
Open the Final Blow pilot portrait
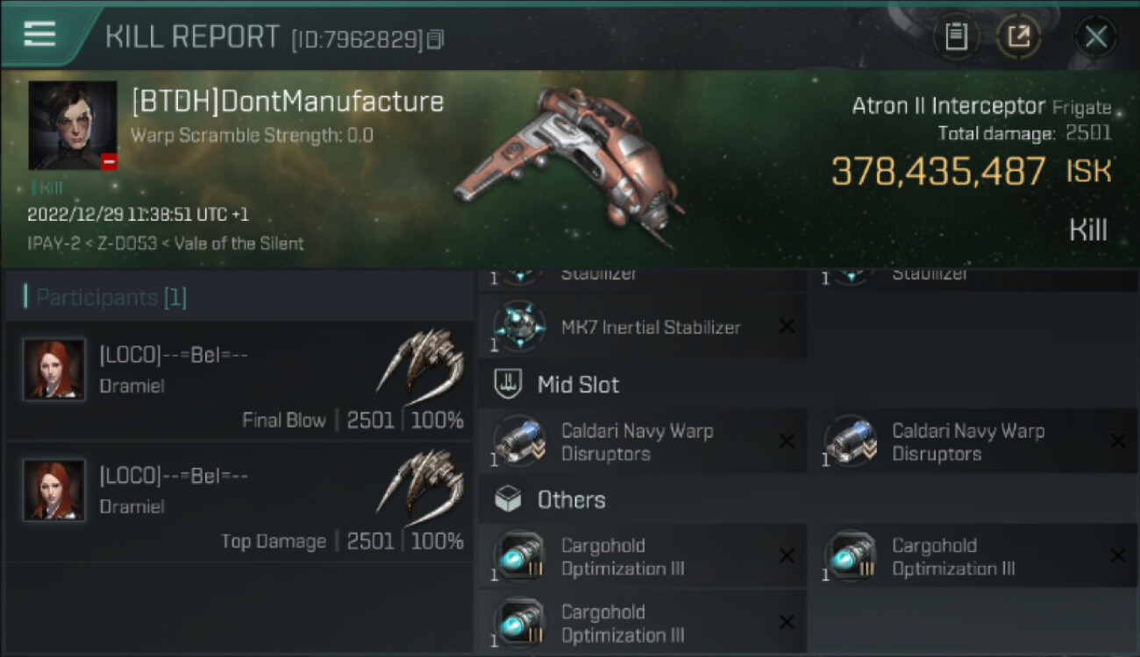54,370
